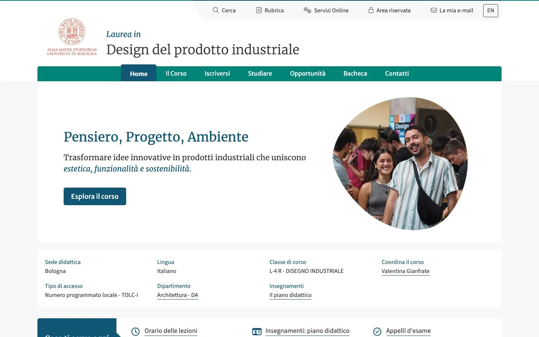Image resolution: width=539 pixels, height=337 pixels.
Task: Open the Il Corso menu
Action: (x=176, y=73)
